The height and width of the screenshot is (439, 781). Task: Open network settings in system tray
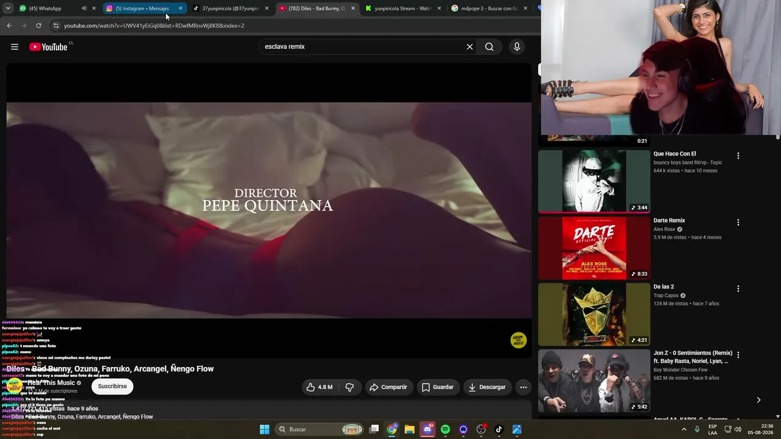[x=728, y=429]
